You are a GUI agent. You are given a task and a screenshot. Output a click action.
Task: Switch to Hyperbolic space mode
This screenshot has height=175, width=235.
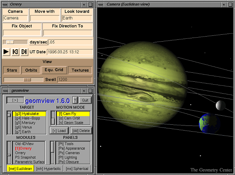(49, 169)
